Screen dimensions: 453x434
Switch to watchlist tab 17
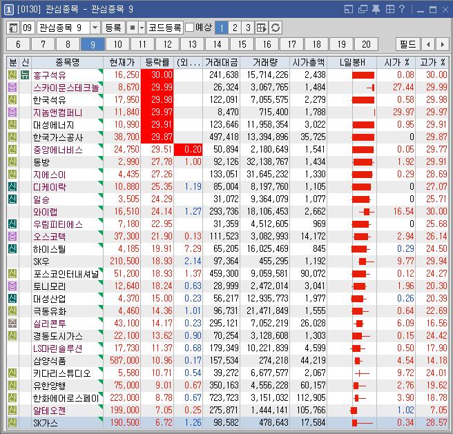[291, 44]
